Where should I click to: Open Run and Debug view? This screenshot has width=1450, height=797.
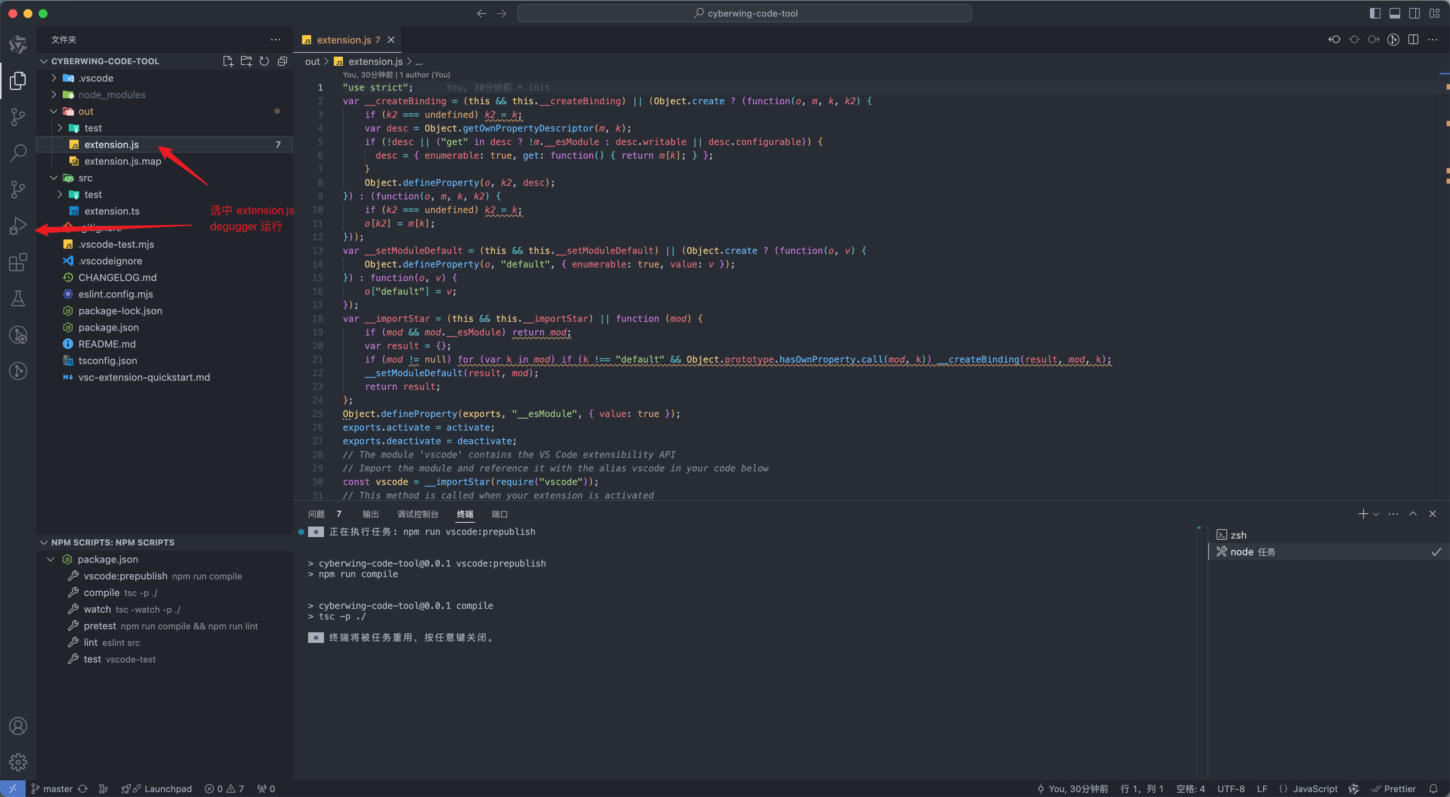[18, 226]
